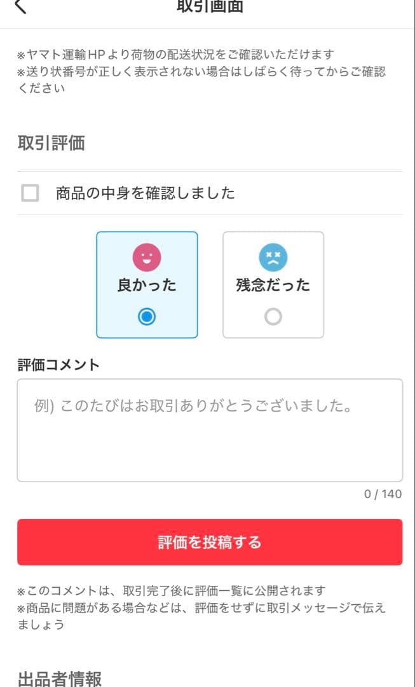The image size is (415, 687).
Task: Click the 0 / 140 character counter
Action: click(x=383, y=494)
